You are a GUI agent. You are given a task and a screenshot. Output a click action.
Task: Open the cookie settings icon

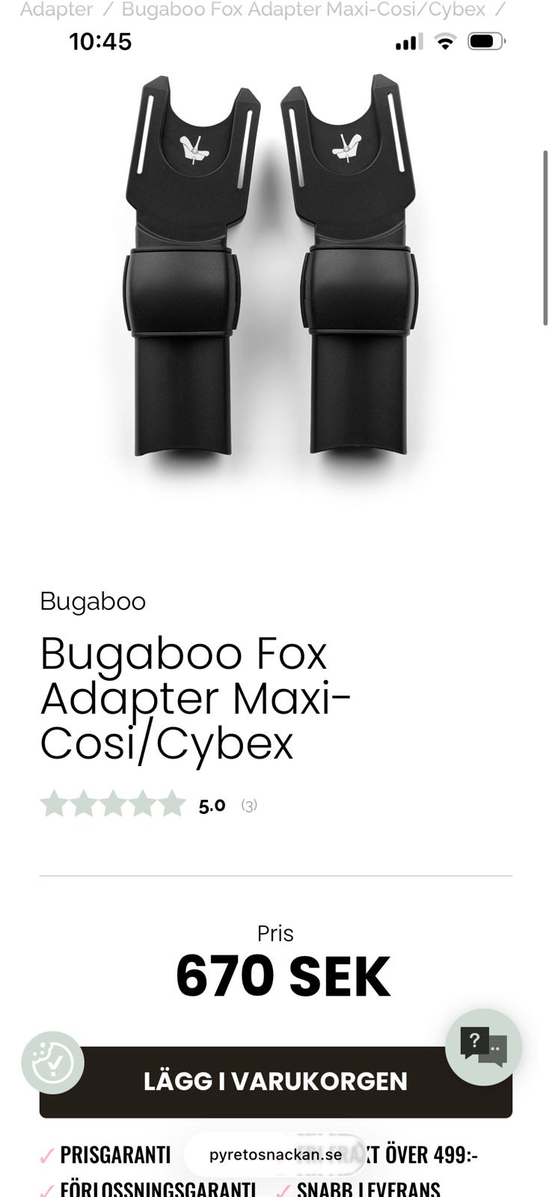53,1062
